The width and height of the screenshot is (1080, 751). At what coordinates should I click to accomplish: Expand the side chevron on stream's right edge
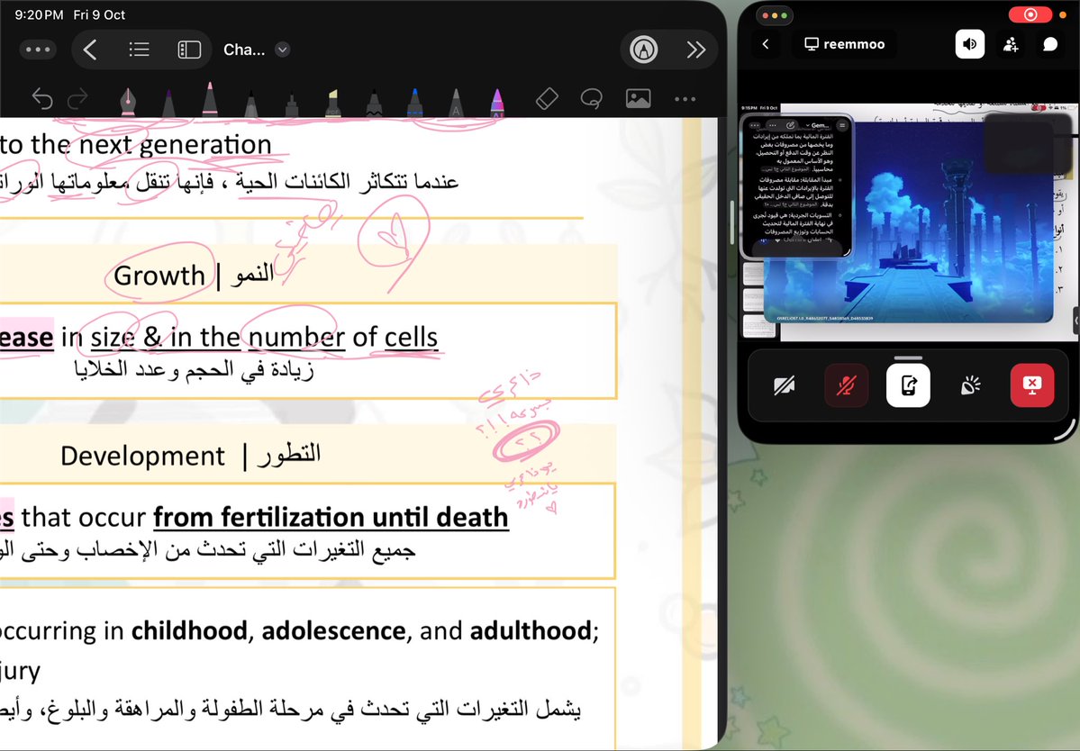(x=1075, y=320)
